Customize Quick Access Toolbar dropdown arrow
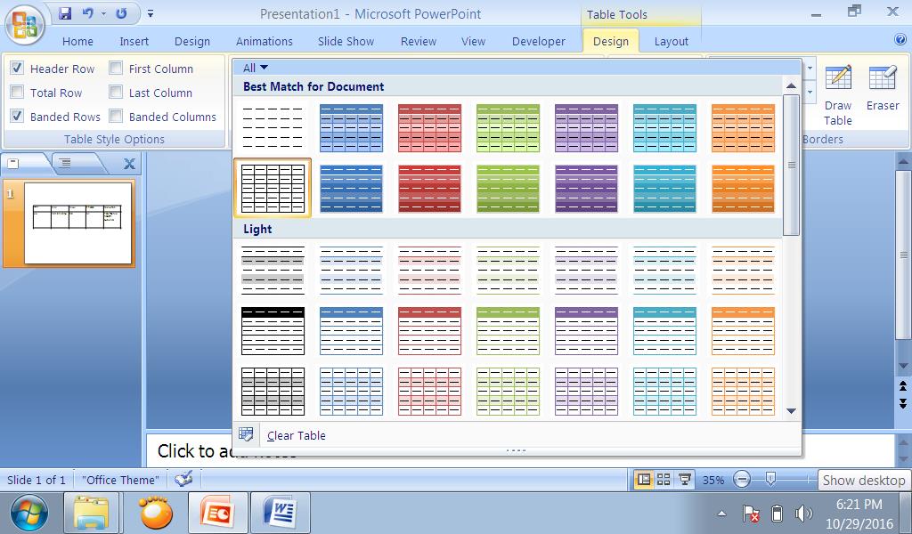The width and height of the screenshot is (912, 534). point(150,12)
